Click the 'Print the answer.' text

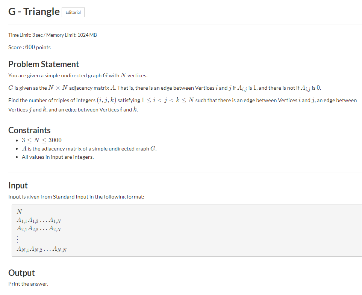click(x=29, y=284)
